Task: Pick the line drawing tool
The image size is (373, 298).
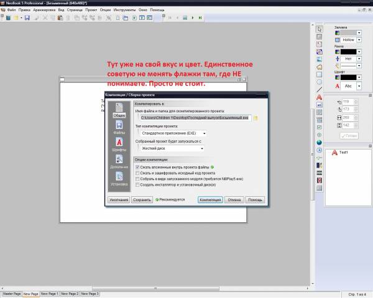Action: (319, 89)
